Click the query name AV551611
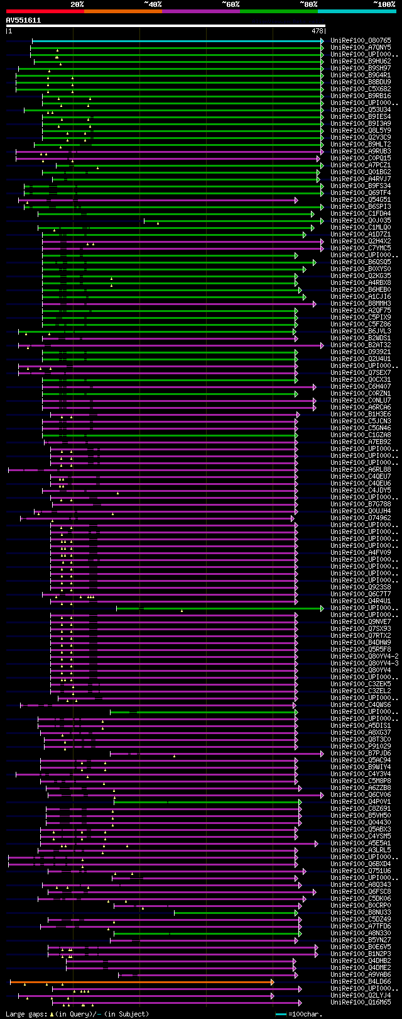402x1019 pixels. click(x=23, y=20)
